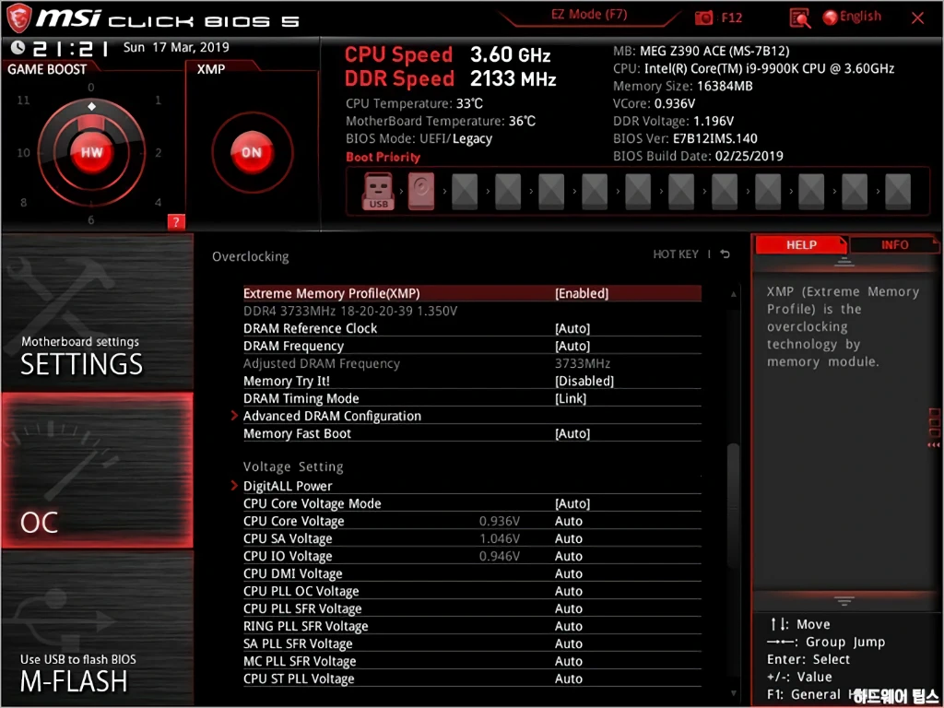Select CPU SA Voltage Auto field
The width and height of the screenshot is (944, 708).
click(568, 538)
